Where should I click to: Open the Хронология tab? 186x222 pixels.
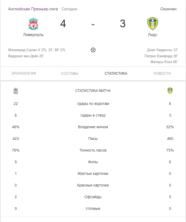click(24, 73)
